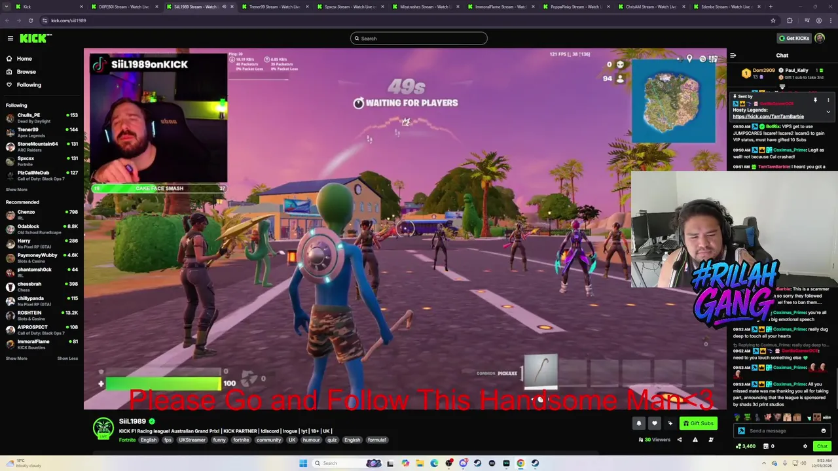Screen dimensions: 838x471
Task: Open Browse in sidebar
Action: pos(26,72)
